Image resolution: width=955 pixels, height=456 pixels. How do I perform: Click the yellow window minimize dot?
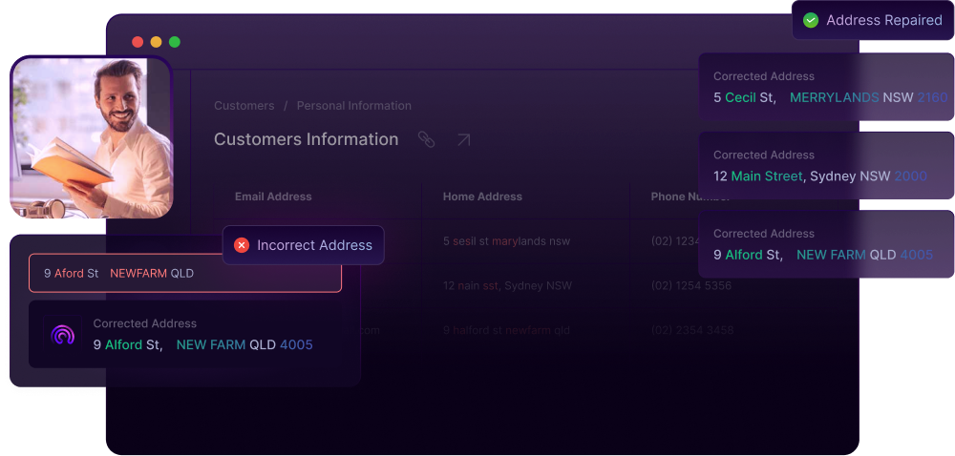pos(156,42)
